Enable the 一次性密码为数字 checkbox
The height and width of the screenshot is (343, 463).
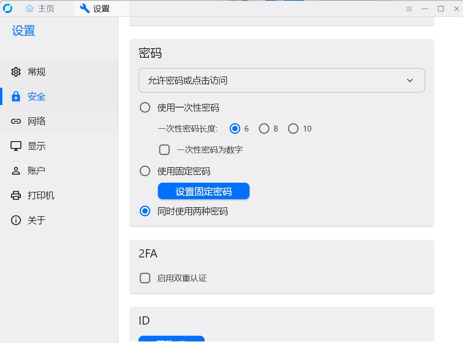tap(164, 150)
